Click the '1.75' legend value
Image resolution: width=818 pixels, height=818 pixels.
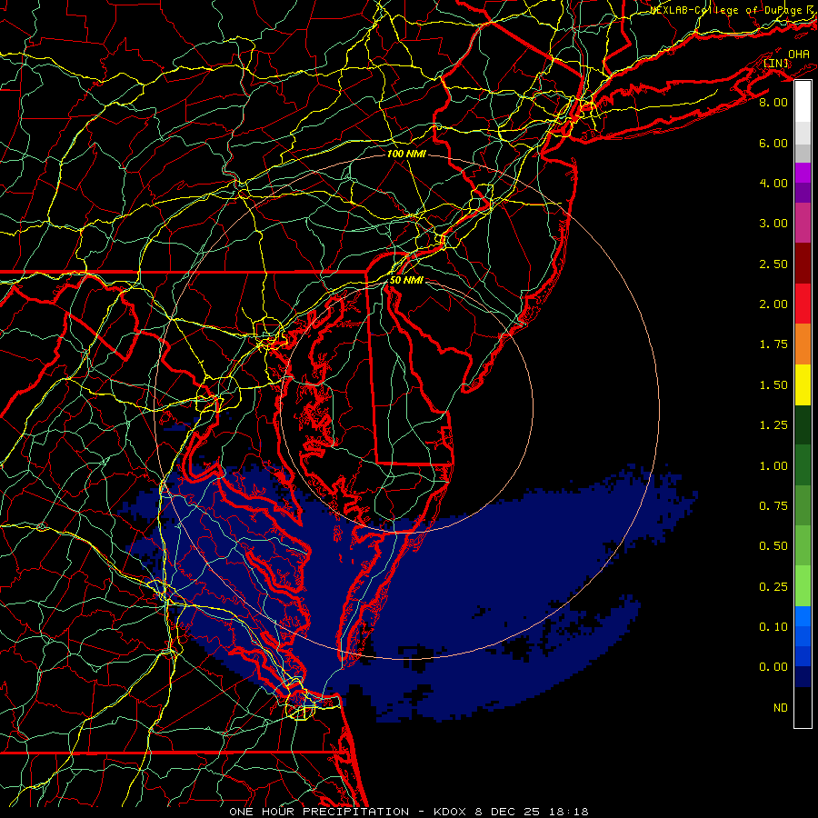pyautogui.click(x=773, y=344)
